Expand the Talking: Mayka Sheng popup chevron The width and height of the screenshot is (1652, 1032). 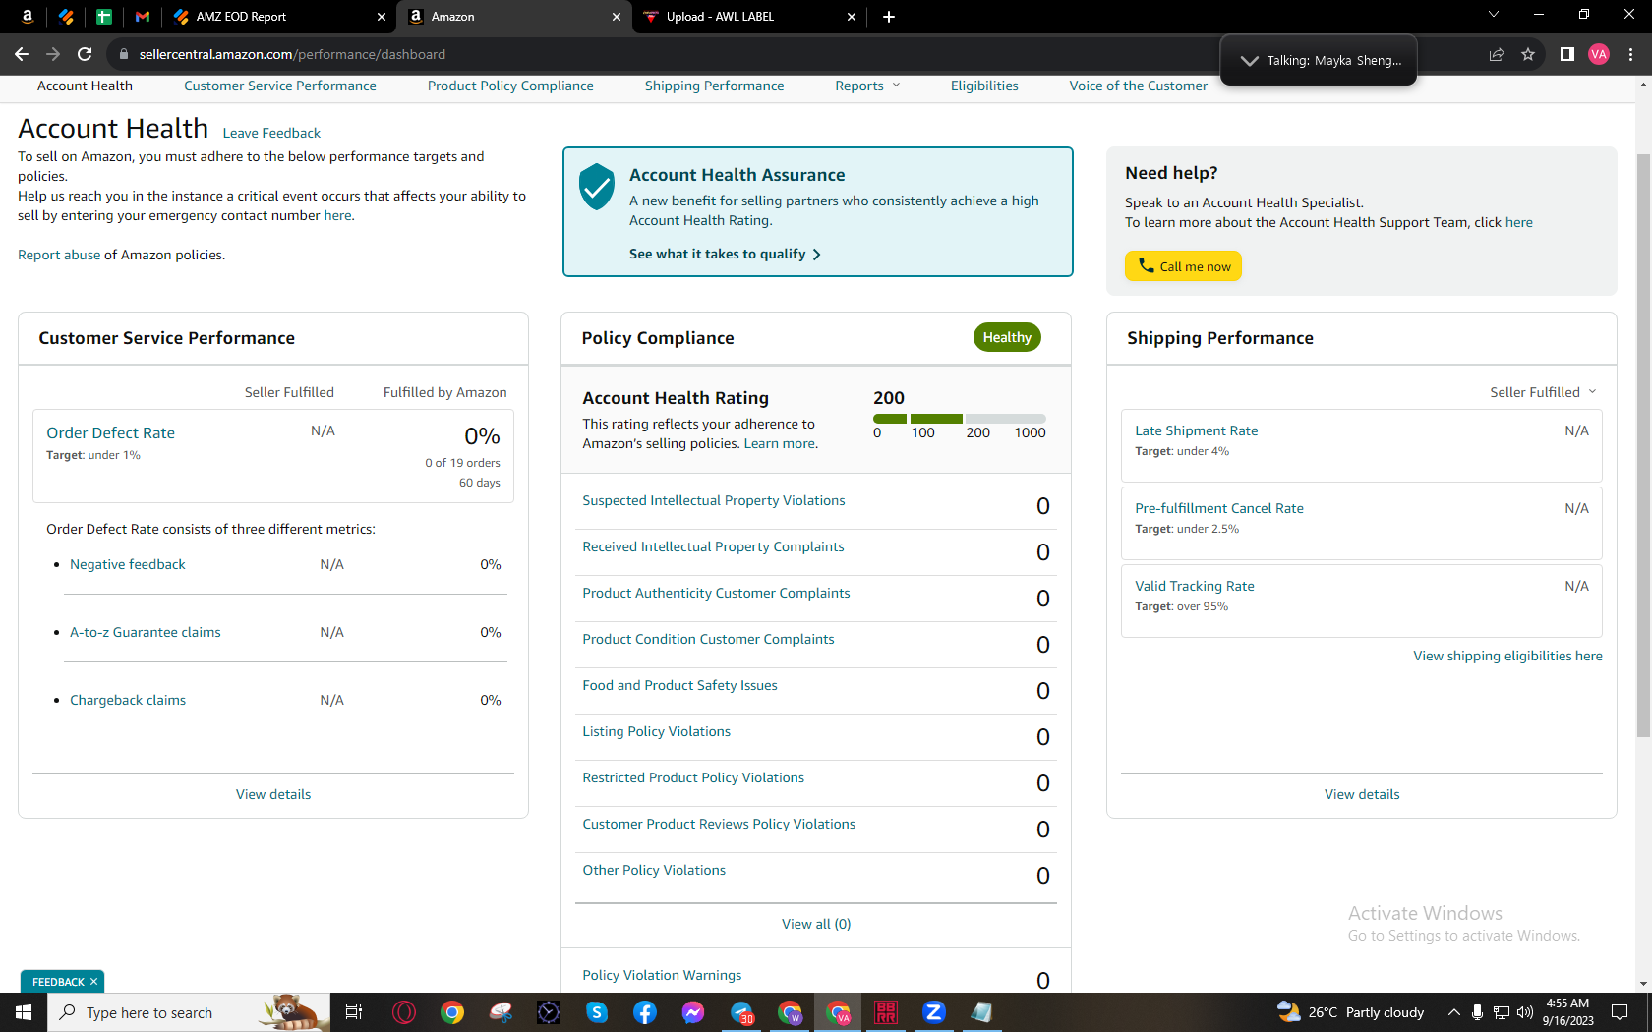click(1249, 61)
